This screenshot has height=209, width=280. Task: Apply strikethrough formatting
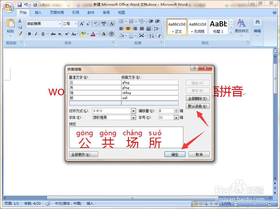click(x=53, y=34)
